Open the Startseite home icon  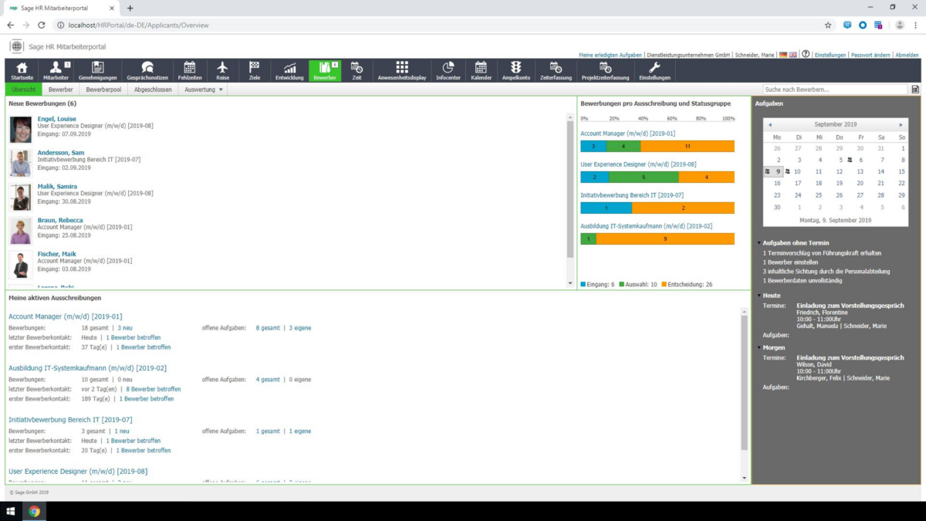(x=22, y=70)
